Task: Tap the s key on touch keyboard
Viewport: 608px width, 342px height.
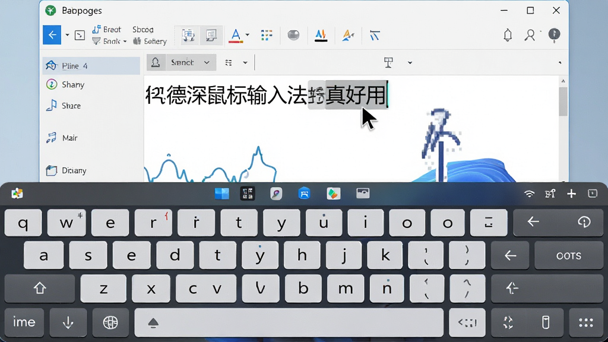Action: [88, 255]
